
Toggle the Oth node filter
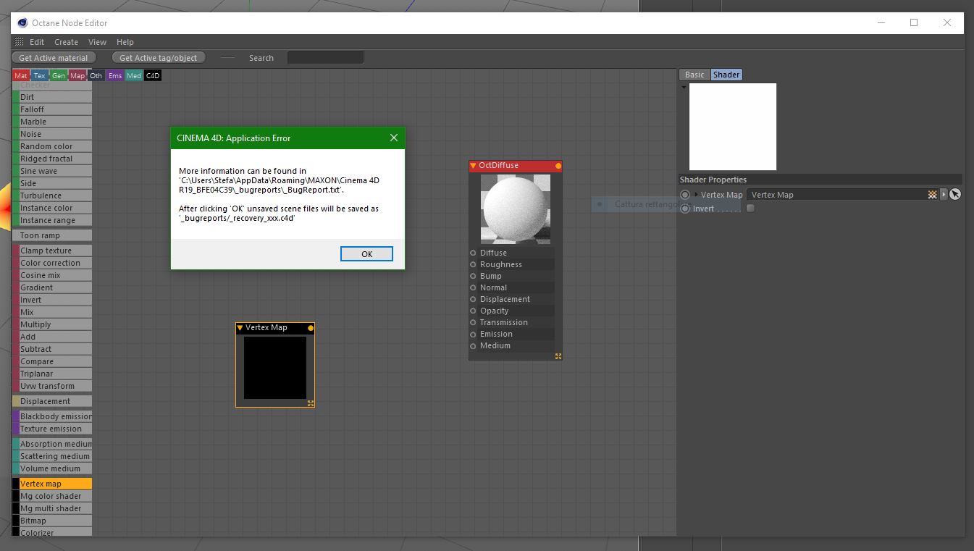point(96,75)
